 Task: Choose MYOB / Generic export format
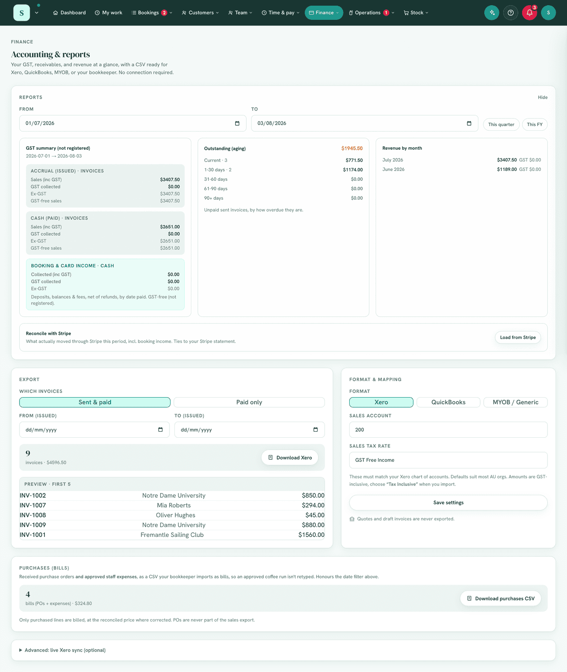click(515, 402)
